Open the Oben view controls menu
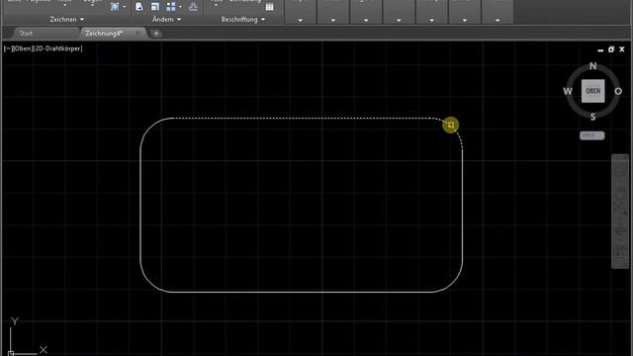This screenshot has height=356, width=633. tap(22, 48)
